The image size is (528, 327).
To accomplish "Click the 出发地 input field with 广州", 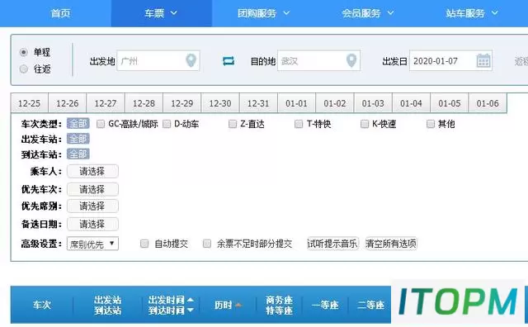I will coord(158,60).
